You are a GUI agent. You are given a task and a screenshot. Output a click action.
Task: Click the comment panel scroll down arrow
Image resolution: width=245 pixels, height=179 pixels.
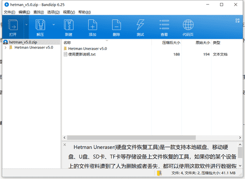[x=240, y=166]
